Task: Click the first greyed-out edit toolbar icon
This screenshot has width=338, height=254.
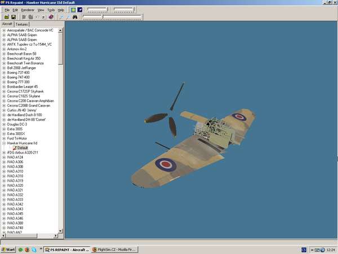Action: pos(24,17)
